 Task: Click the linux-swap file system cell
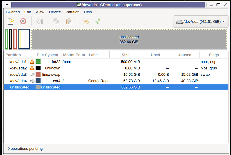click(51, 75)
